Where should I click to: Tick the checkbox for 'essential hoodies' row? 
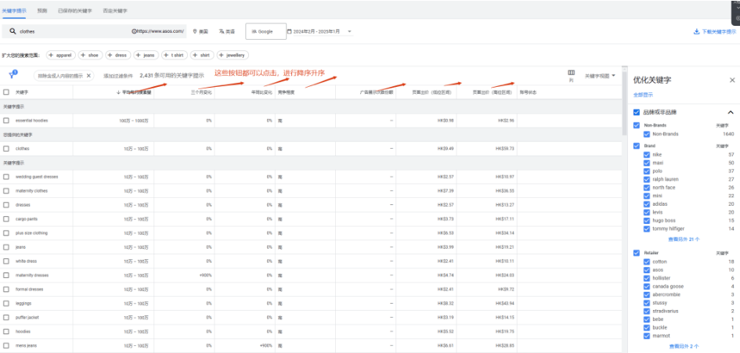(6, 121)
